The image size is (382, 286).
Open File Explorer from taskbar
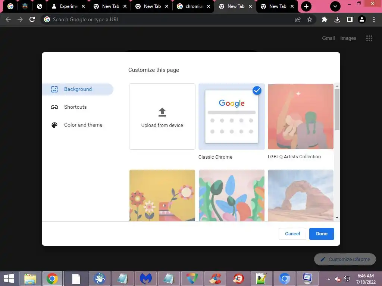coord(30,279)
